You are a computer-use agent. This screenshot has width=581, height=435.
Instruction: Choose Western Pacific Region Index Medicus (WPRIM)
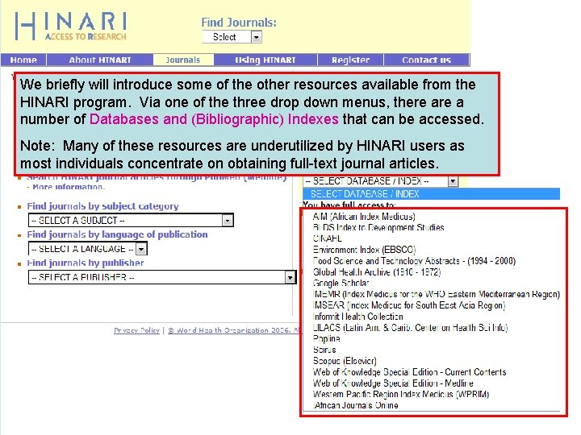pyautogui.click(x=401, y=394)
